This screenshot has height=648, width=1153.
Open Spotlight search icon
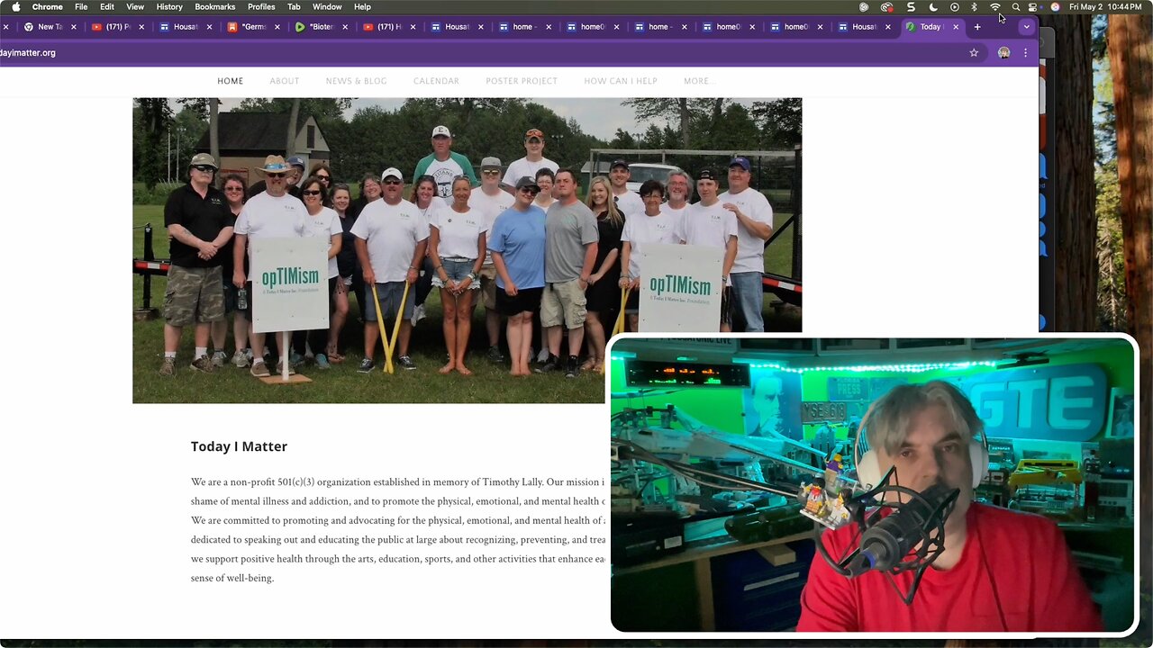coord(1016,6)
